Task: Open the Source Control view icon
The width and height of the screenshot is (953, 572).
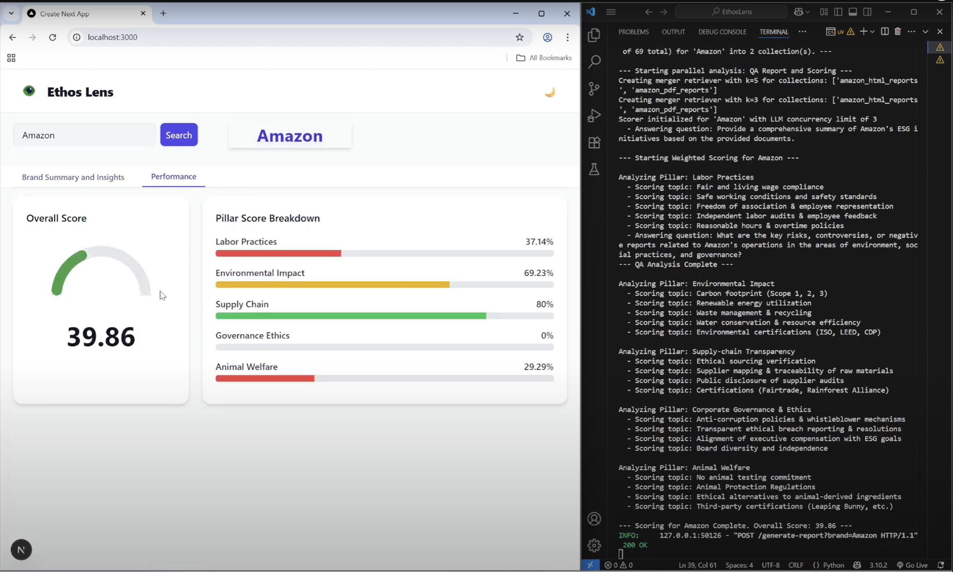Action: 594,89
